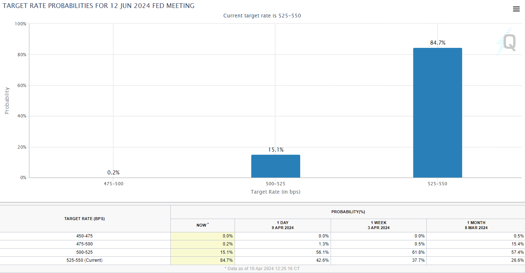Select the blue 500-525 probability bar
This screenshot has height=273, width=525.
point(275,166)
